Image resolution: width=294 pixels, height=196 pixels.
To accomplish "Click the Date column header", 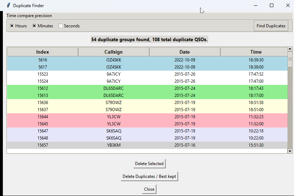I will tap(185, 52).
